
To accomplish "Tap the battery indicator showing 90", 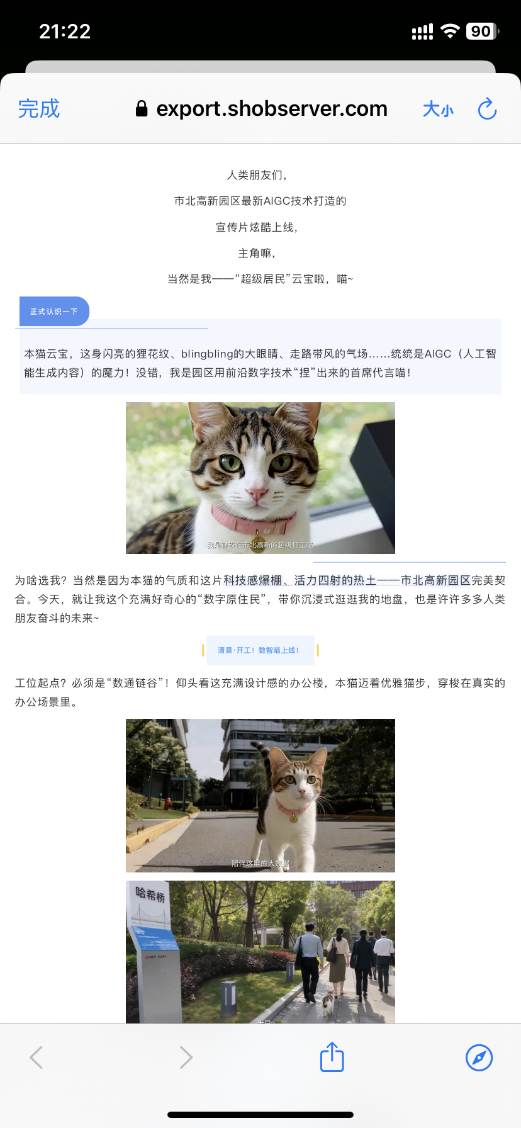I will click(483, 31).
